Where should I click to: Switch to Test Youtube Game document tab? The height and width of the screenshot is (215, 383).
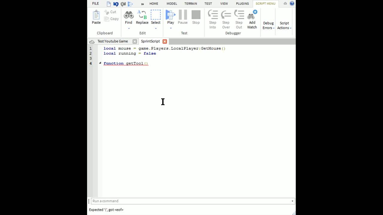(113, 42)
